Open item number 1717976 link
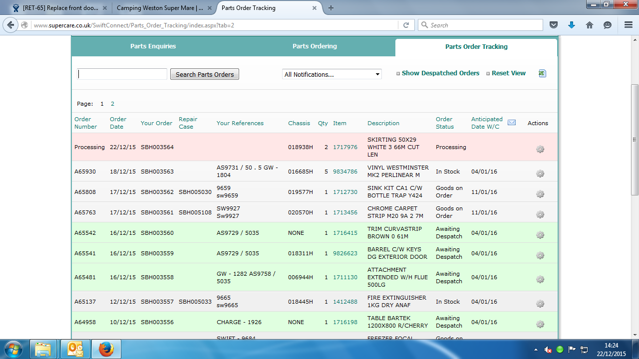 coord(345,147)
